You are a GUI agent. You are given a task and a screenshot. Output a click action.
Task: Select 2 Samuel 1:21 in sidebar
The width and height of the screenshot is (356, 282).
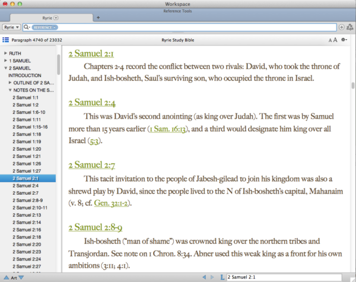point(27,156)
